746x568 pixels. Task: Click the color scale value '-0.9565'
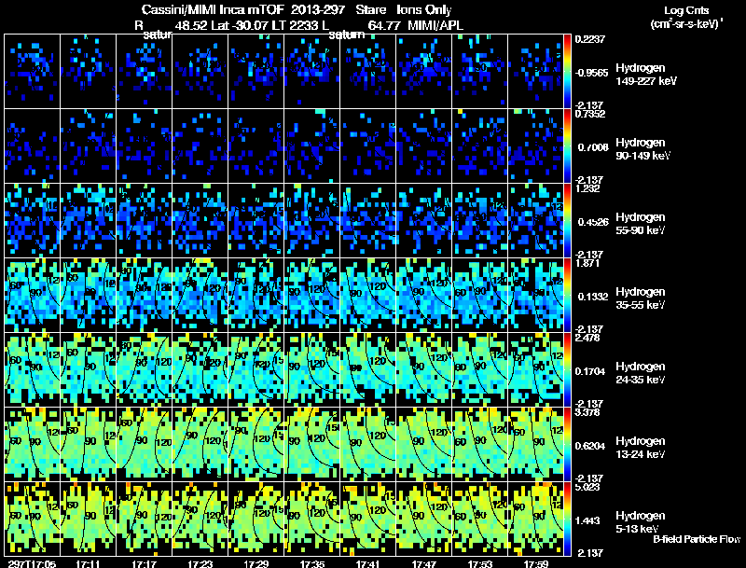[591, 73]
